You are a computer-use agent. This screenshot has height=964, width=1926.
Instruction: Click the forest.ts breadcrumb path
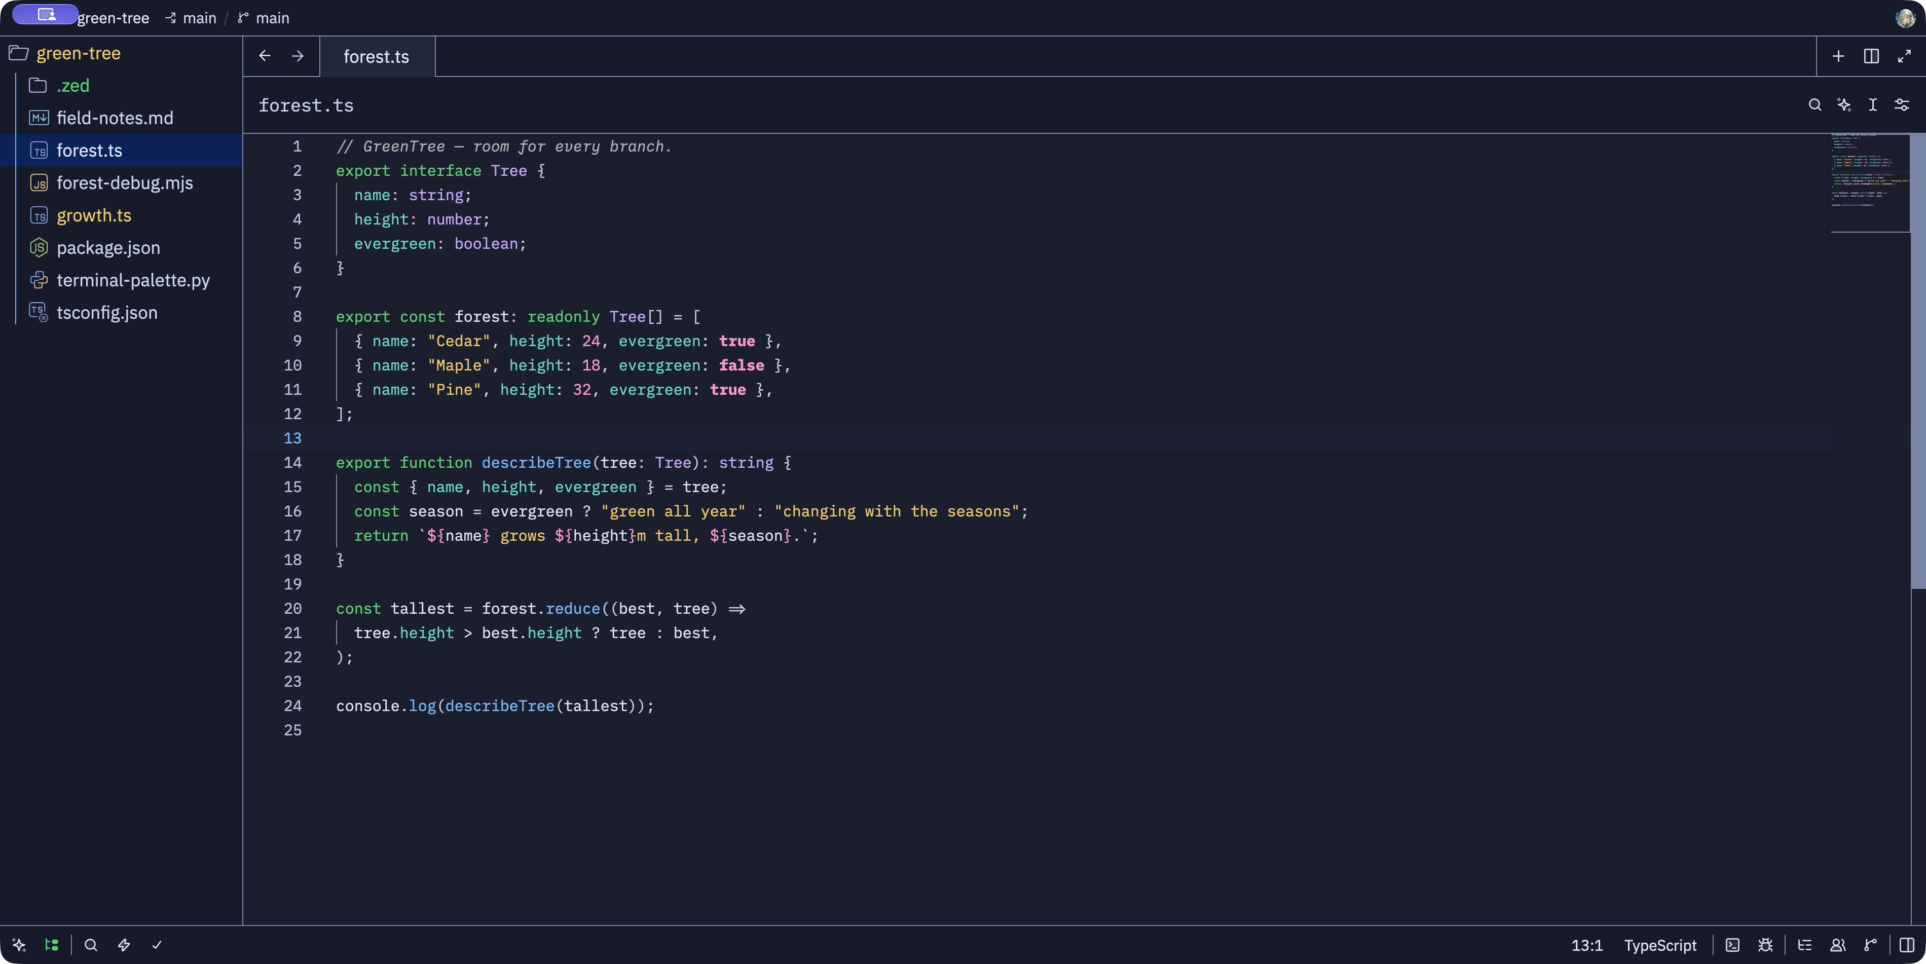(x=306, y=105)
